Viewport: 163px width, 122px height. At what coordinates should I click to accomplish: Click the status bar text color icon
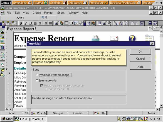tap(33, 113)
